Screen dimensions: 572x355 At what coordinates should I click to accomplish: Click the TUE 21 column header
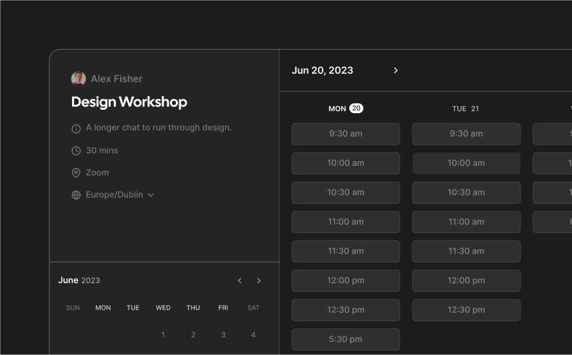point(465,109)
